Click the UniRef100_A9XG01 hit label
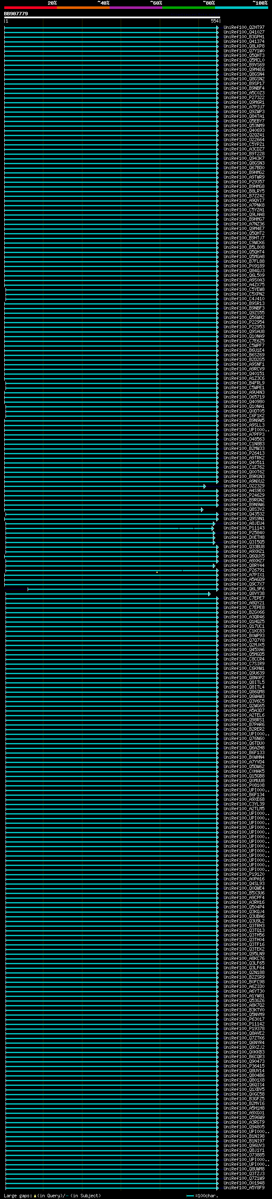 pyautogui.click(x=244, y=1113)
